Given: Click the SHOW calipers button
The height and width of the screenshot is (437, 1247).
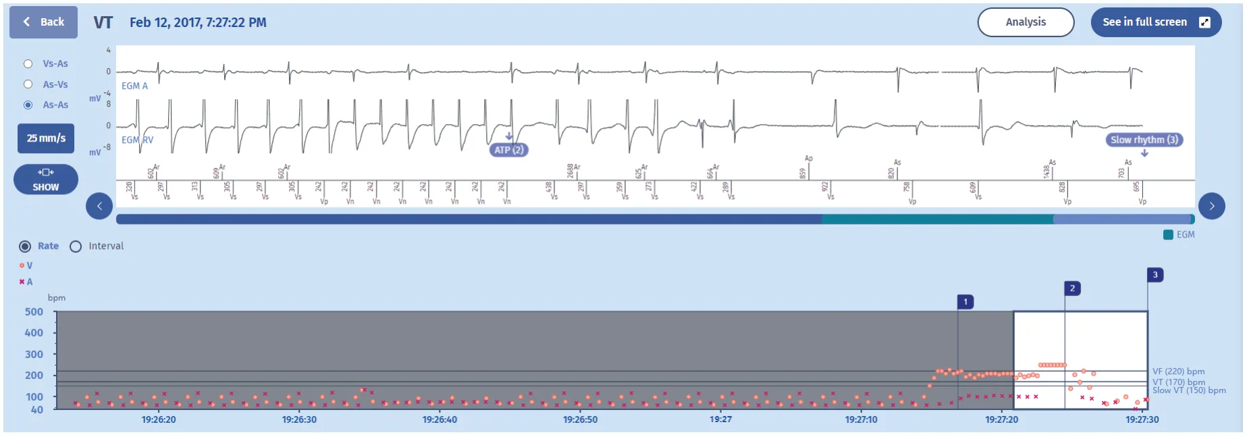Looking at the screenshot, I should (46, 179).
